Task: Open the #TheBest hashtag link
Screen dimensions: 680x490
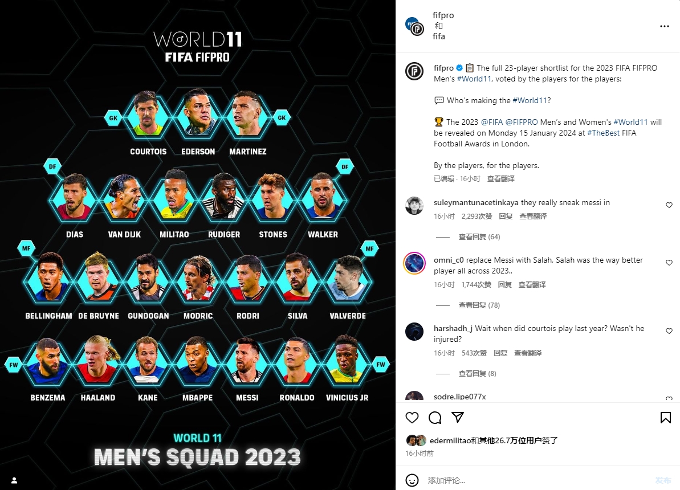Action: 603,133
